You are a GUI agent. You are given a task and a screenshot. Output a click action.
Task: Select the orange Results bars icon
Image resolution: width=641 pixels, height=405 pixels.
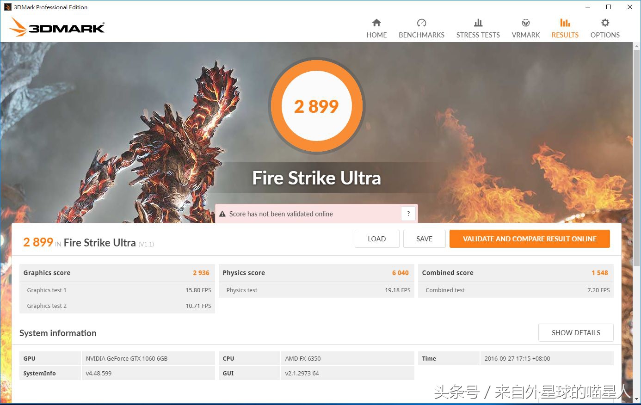click(x=565, y=22)
